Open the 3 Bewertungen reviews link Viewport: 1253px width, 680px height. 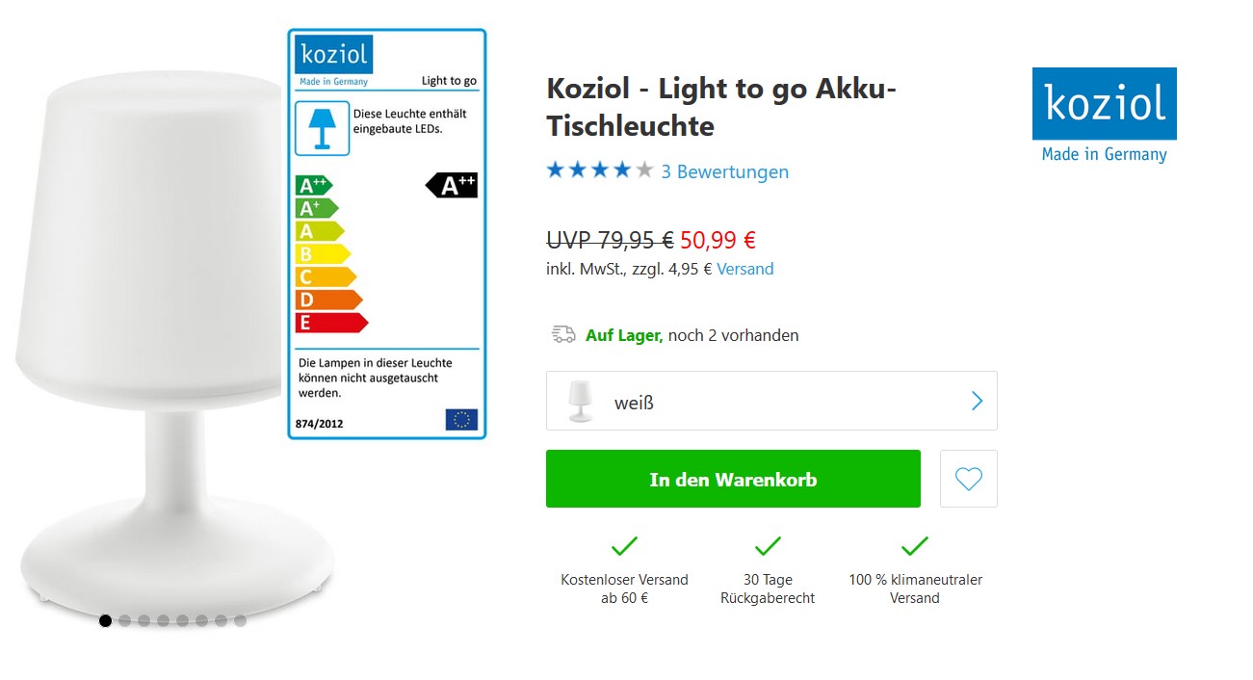[x=724, y=171]
